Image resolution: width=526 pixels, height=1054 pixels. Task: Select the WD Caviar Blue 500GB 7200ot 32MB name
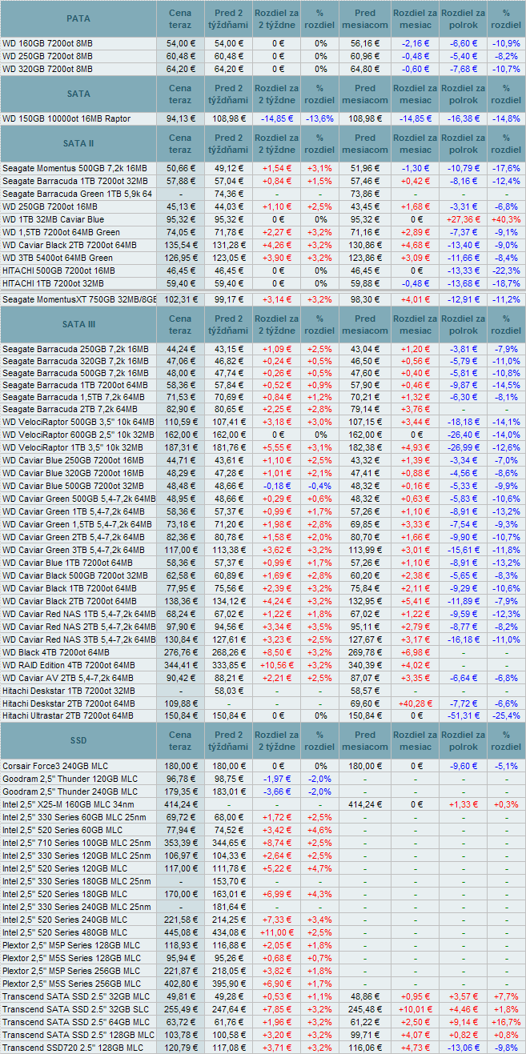pyautogui.click(x=73, y=485)
